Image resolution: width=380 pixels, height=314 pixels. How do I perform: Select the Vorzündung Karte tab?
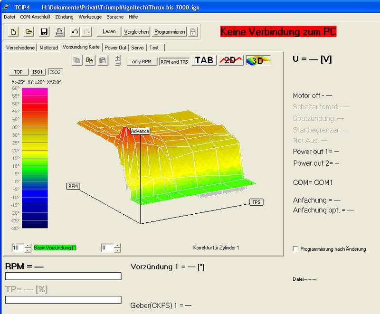click(81, 47)
